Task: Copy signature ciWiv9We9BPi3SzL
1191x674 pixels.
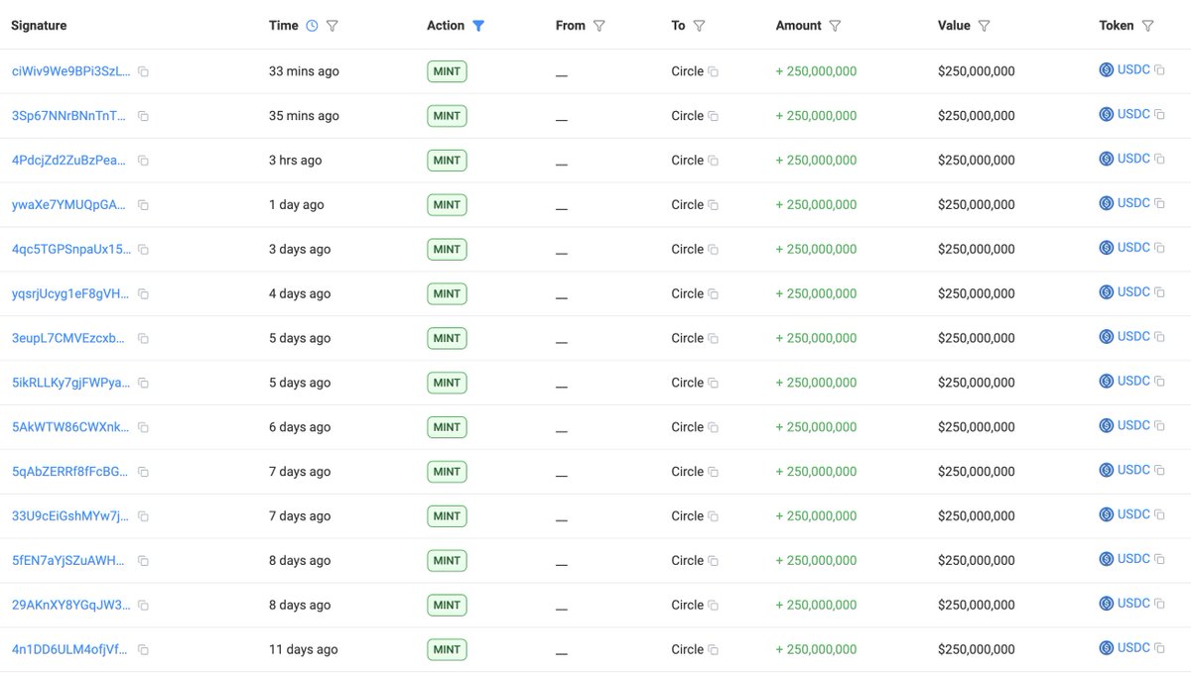Action: coord(143,72)
